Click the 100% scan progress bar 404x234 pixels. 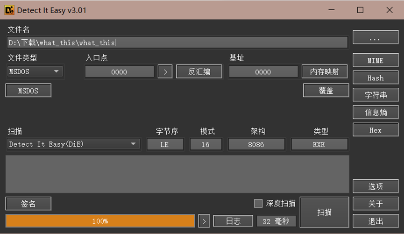[100, 221]
